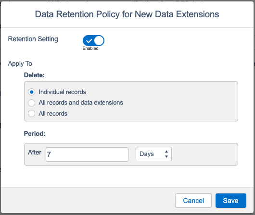Click the All records and data extensions label
Viewport: 255px width, 215px height.
81,103
